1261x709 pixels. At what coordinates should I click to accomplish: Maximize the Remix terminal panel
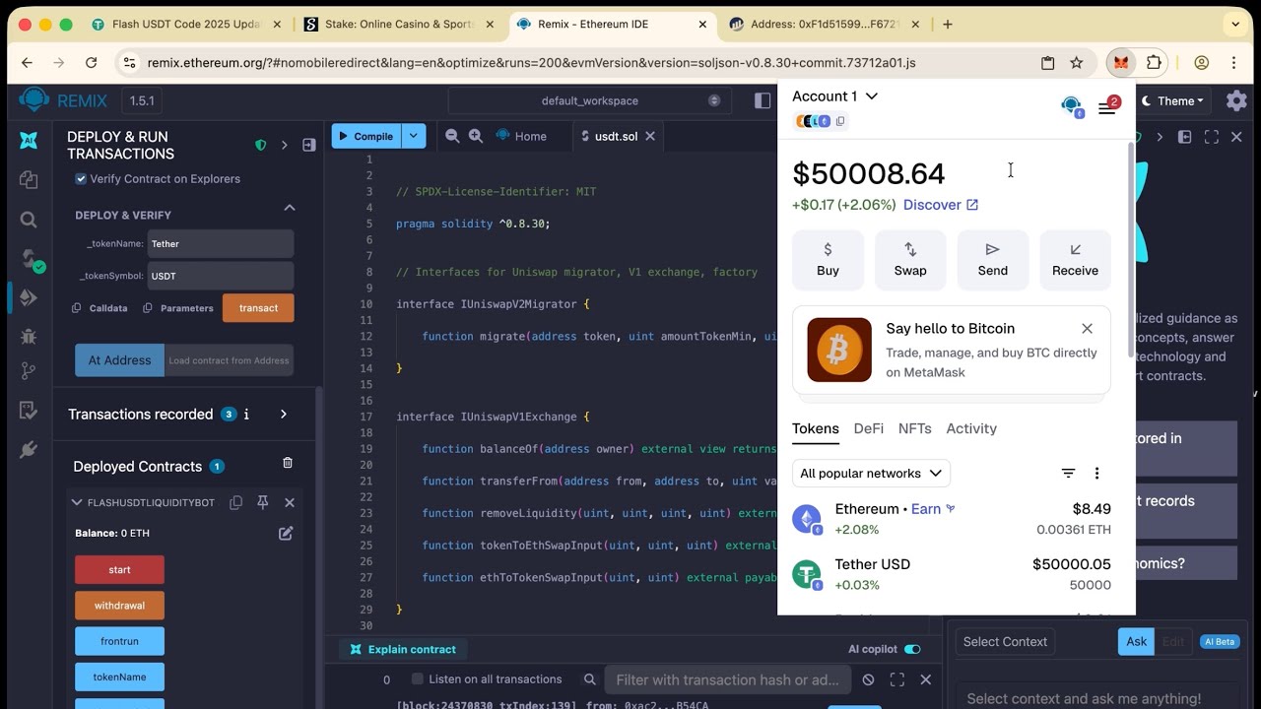pos(896,679)
